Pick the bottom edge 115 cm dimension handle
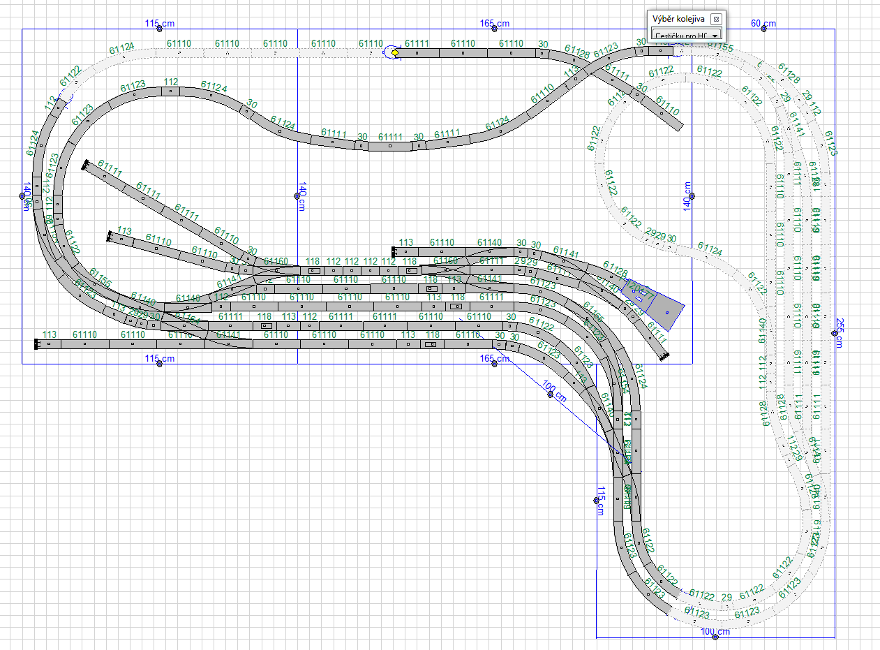Screen dimensions: 880x650 tap(159, 363)
